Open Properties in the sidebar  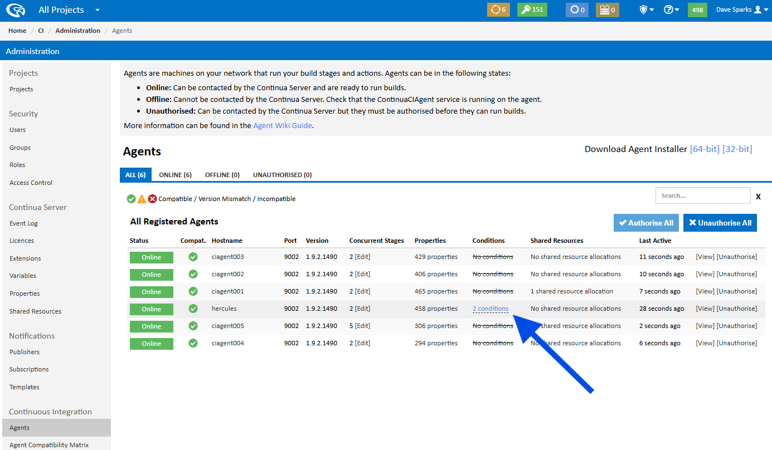tap(25, 294)
